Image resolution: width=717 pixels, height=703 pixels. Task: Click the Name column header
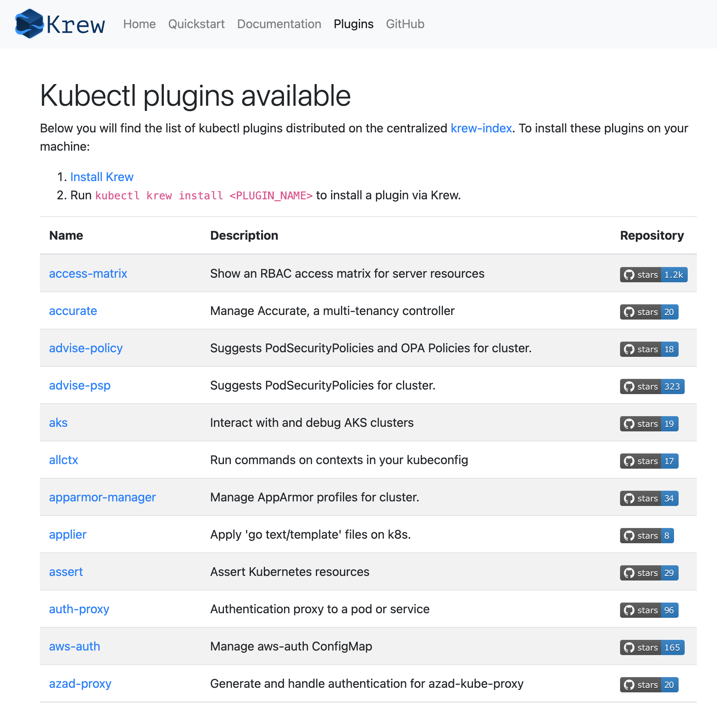66,235
